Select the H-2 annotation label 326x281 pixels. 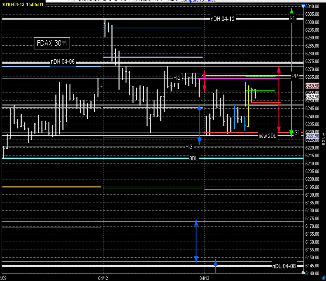tap(177, 78)
